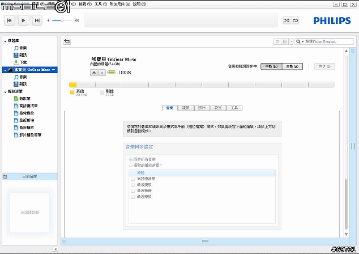359x254 pixels.
Task: Skip to the previous track
Action: click(x=10, y=20)
